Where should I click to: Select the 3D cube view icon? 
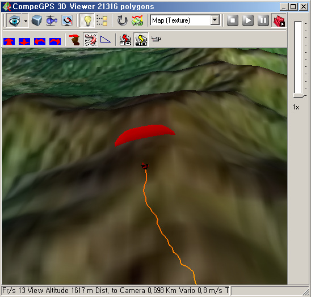[x=37, y=20]
